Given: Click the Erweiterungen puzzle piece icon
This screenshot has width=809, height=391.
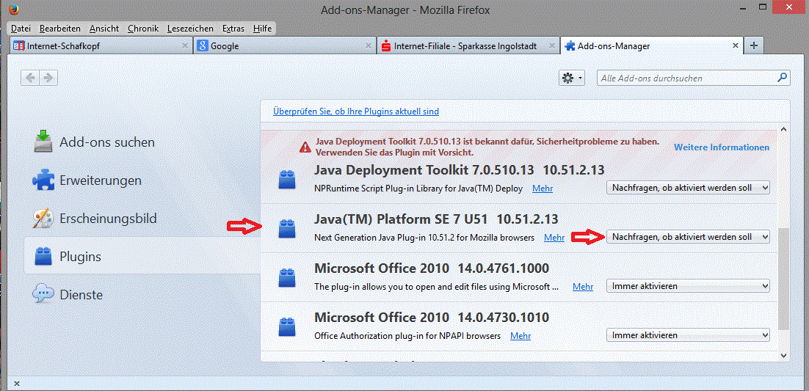Looking at the screenshot, I should 44,180.
